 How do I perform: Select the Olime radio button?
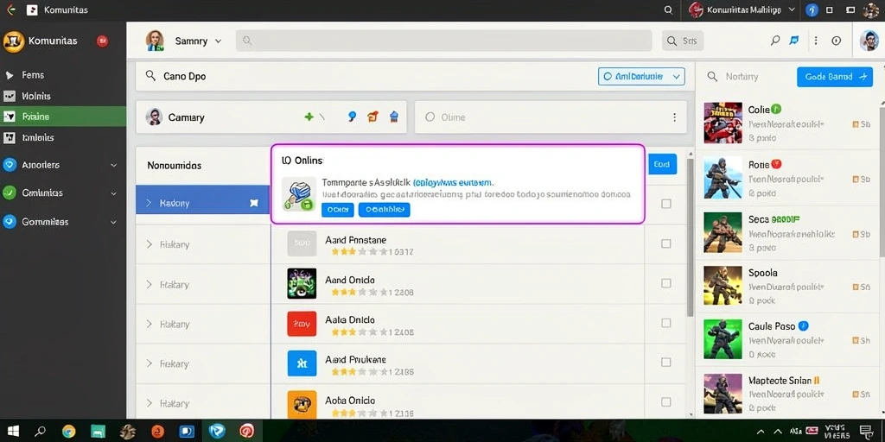[x=430, y=117]
